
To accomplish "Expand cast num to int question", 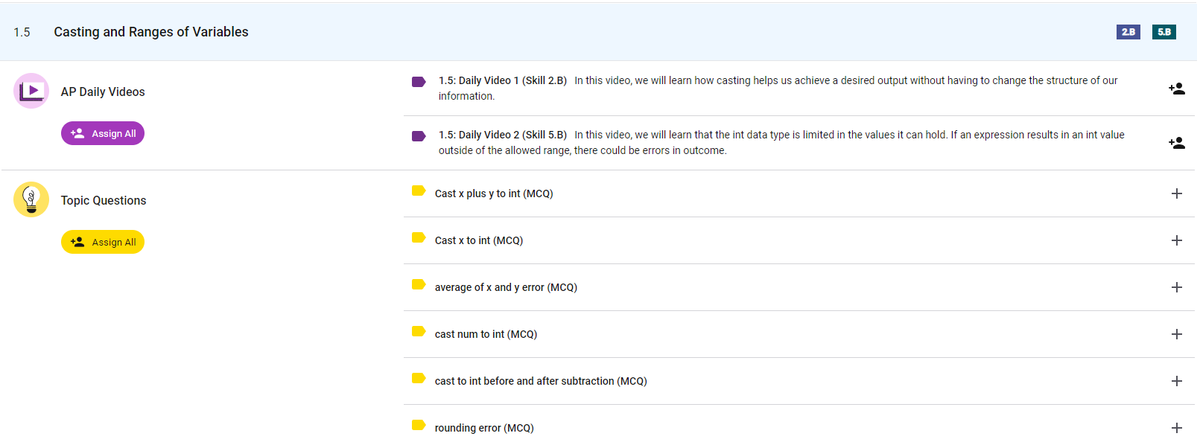I will (1176, 334).
